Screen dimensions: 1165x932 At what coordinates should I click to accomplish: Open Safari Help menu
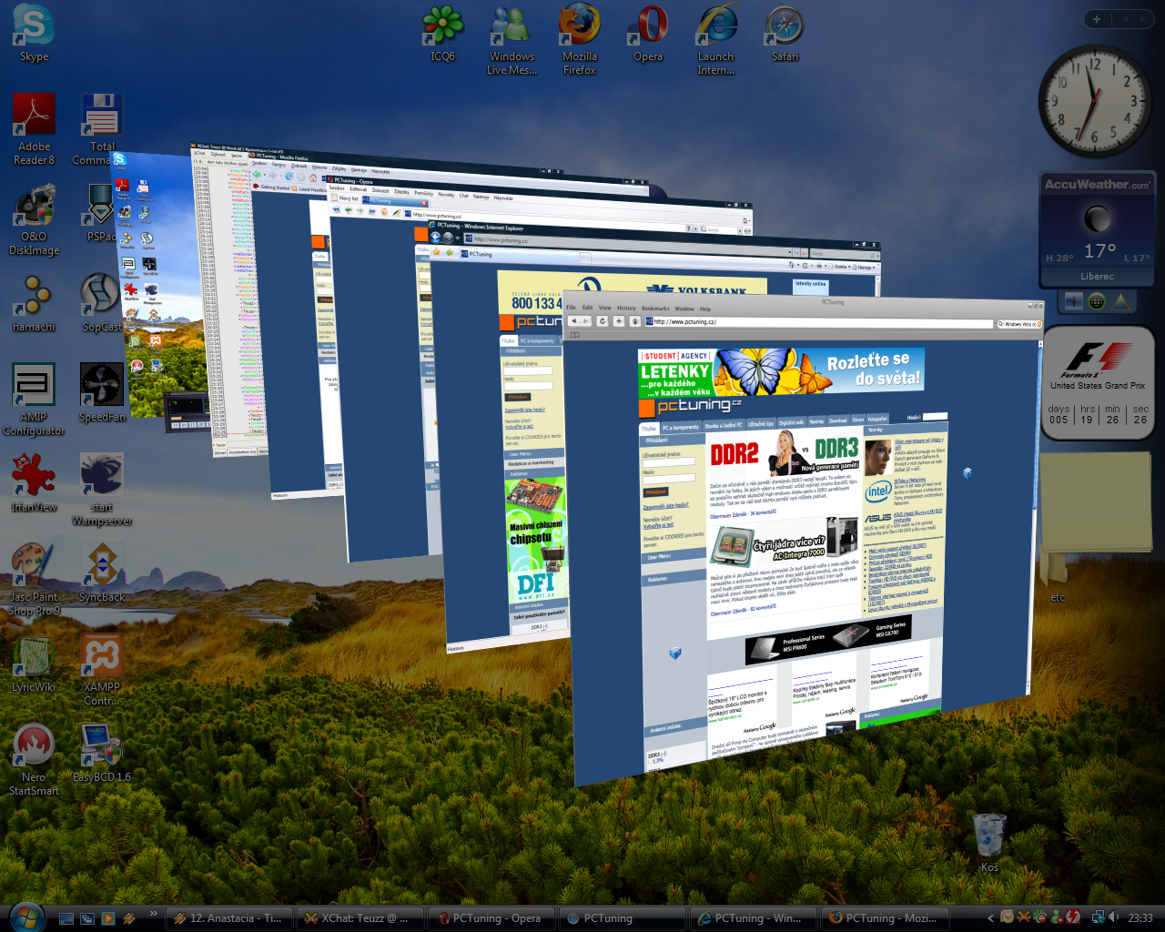[x=705, y=309]
